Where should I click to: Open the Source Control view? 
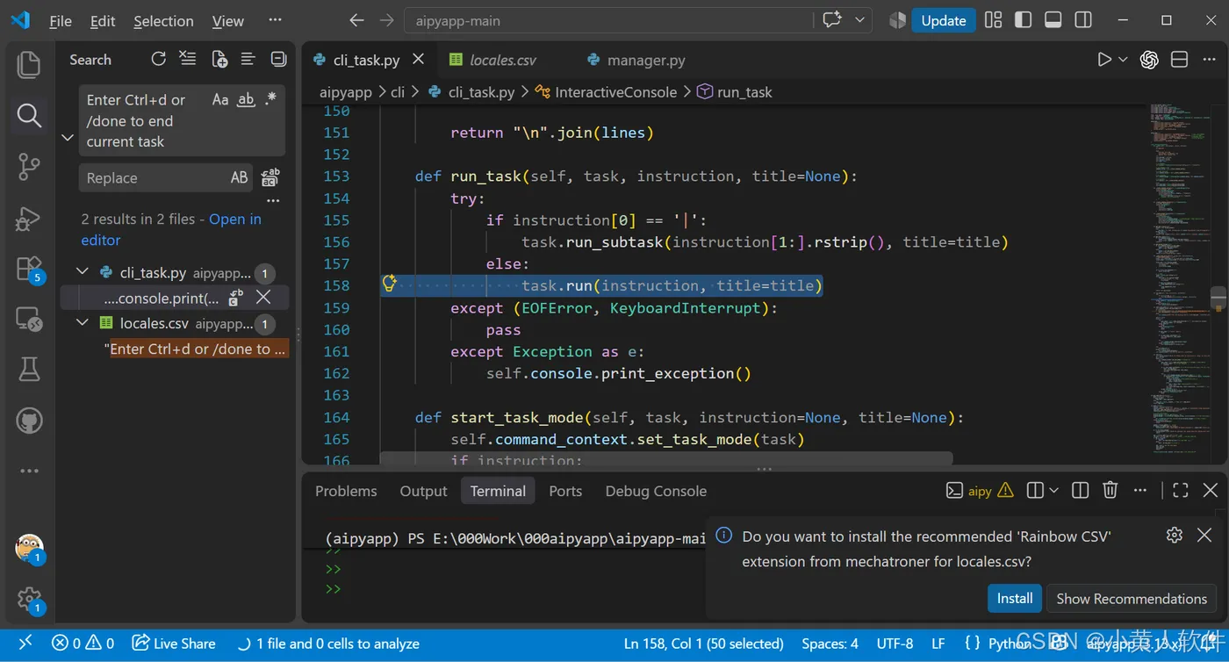(29, 166)
